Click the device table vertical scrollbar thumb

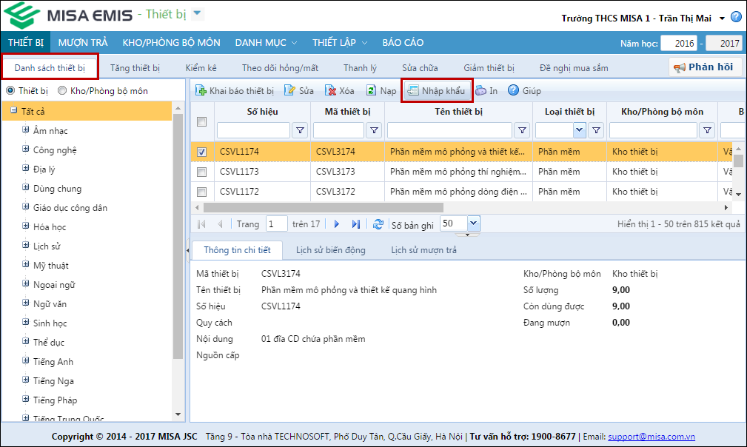point(738,161)
